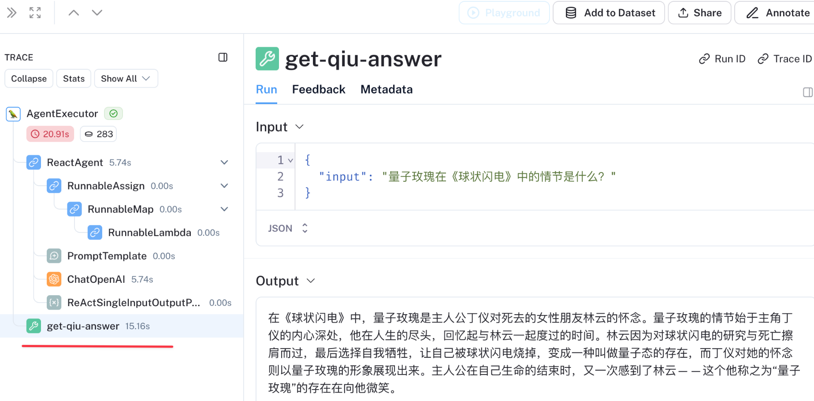
Task: Copy the Run ID link
Action: pyautogui.click(x=722, y=58)
